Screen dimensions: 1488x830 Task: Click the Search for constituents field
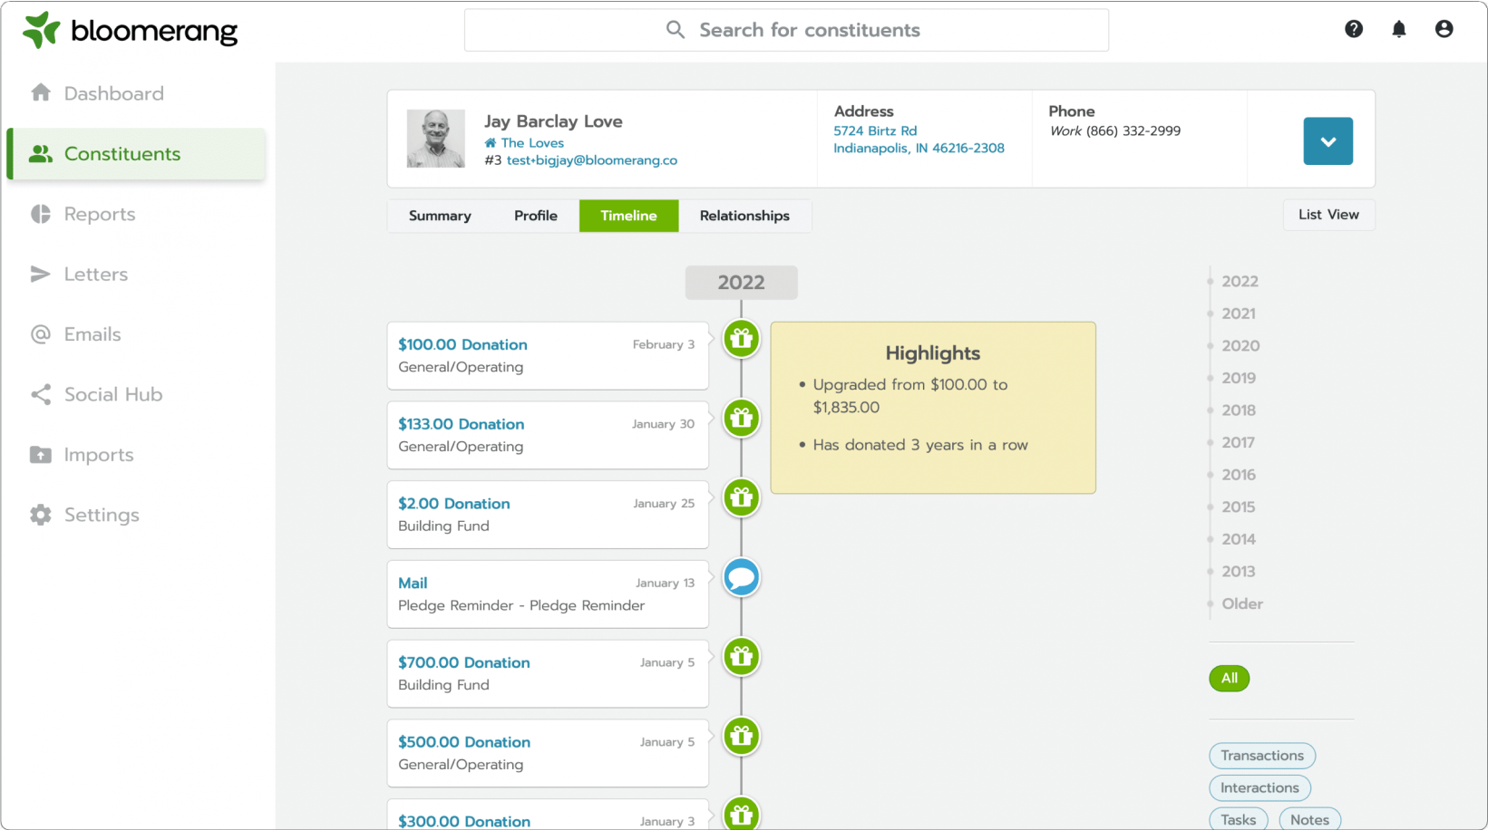(x=786, y=30)
